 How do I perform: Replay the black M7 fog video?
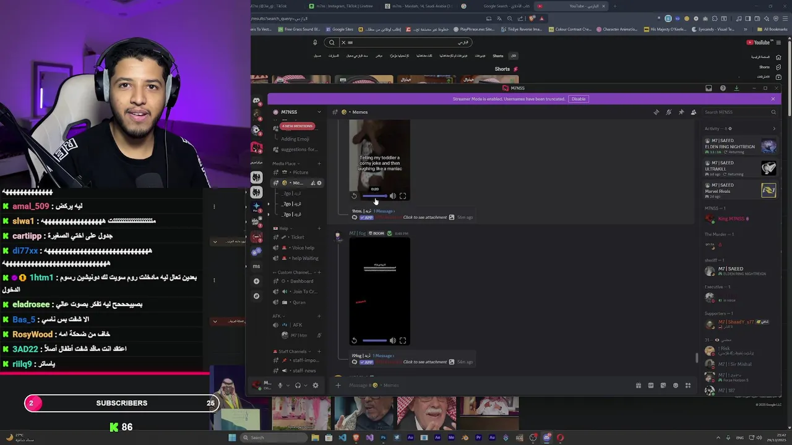pyautogui.click(x=354, y=341)
